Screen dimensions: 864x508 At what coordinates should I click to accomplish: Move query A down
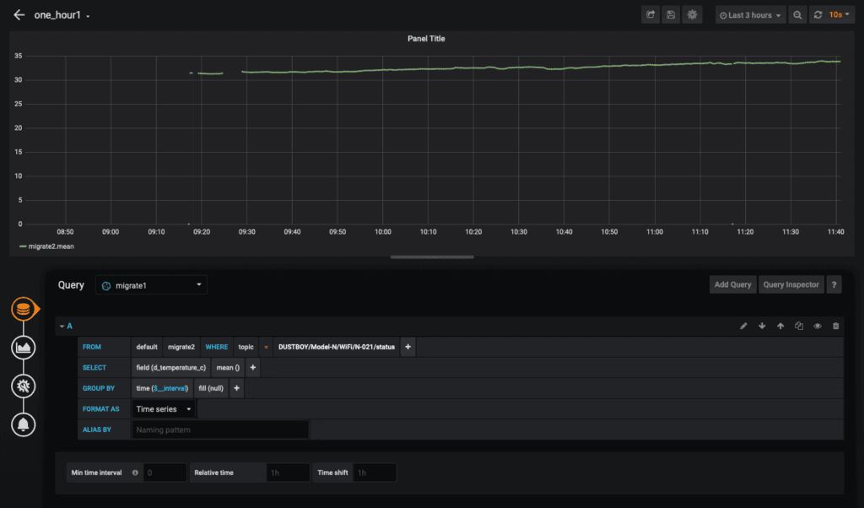(762, 327)
